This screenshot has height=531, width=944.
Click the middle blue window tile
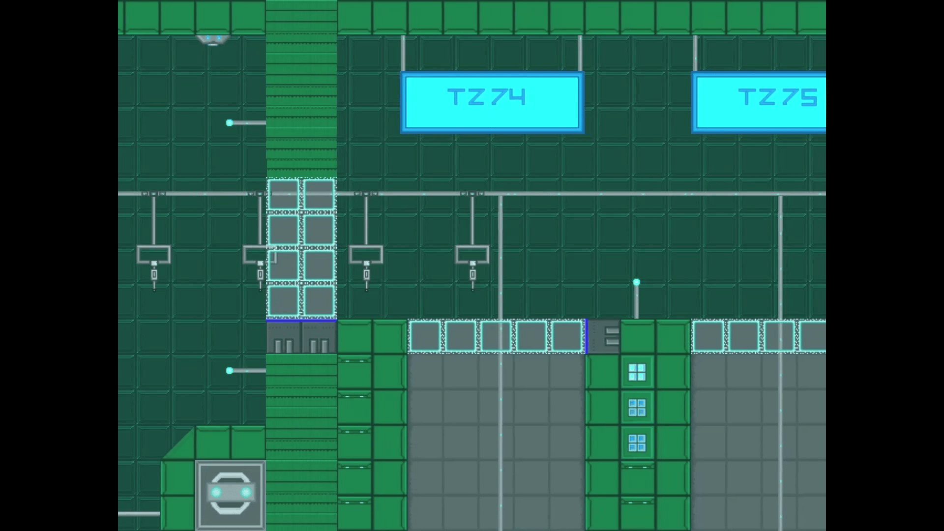coord(637,408)
